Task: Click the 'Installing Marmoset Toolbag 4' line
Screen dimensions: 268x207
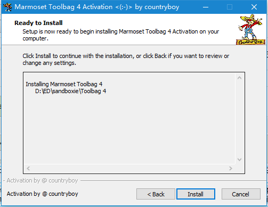Action: pyautogui.click(x=64, y=84)
